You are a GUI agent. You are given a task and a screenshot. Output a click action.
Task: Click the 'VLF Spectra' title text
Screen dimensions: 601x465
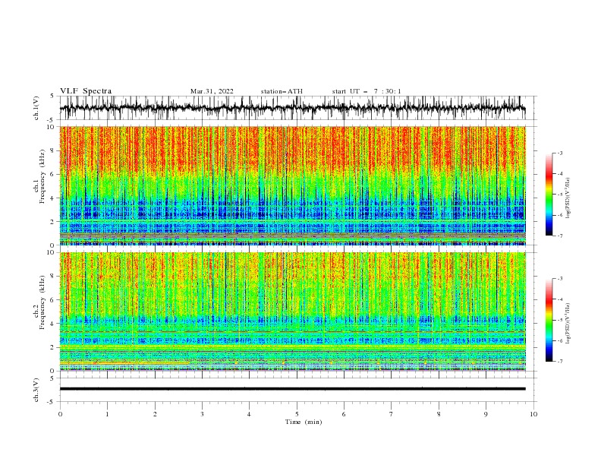tap(86, 91)
